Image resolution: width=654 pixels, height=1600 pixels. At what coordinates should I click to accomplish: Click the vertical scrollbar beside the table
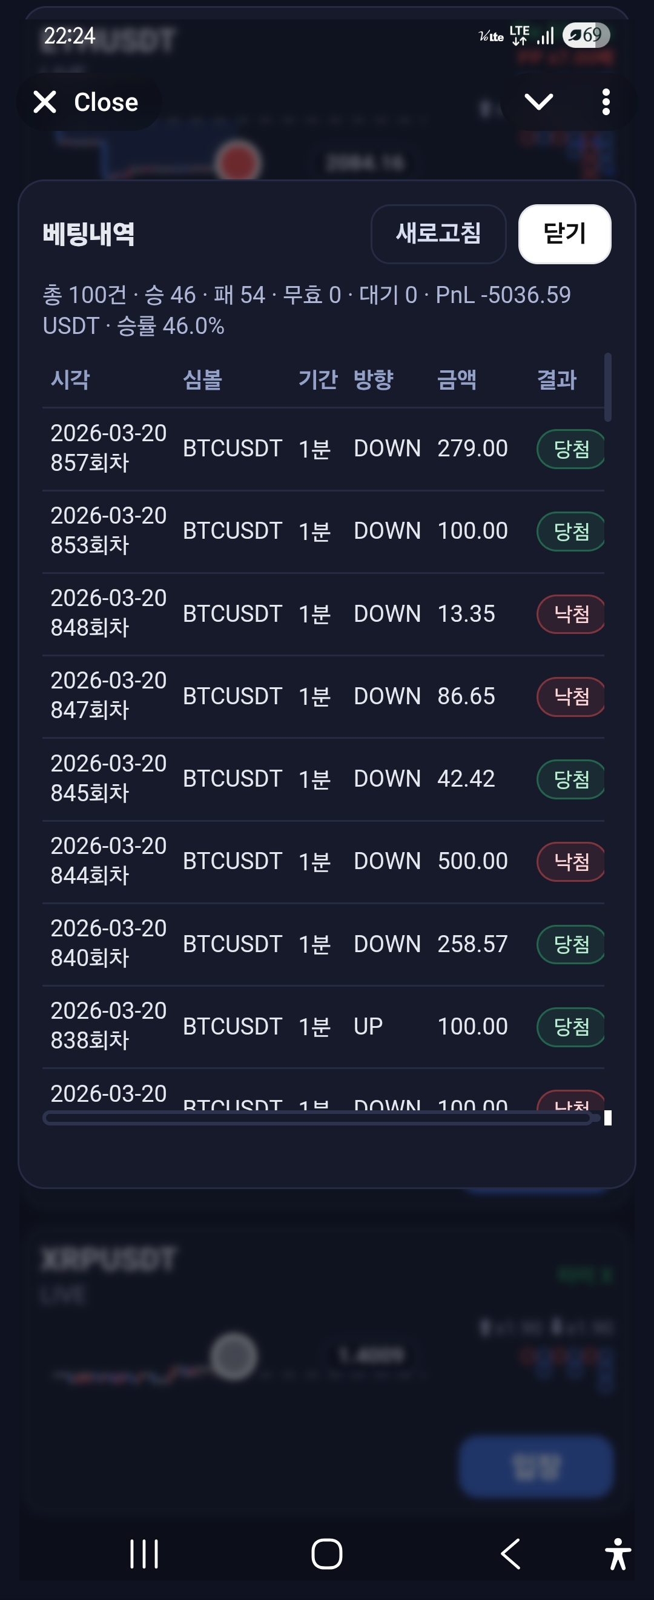click(608, 387)
